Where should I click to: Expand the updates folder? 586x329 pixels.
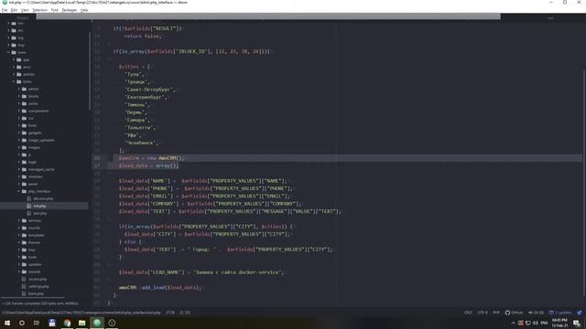pyautogui.click(x=19, y=264)
